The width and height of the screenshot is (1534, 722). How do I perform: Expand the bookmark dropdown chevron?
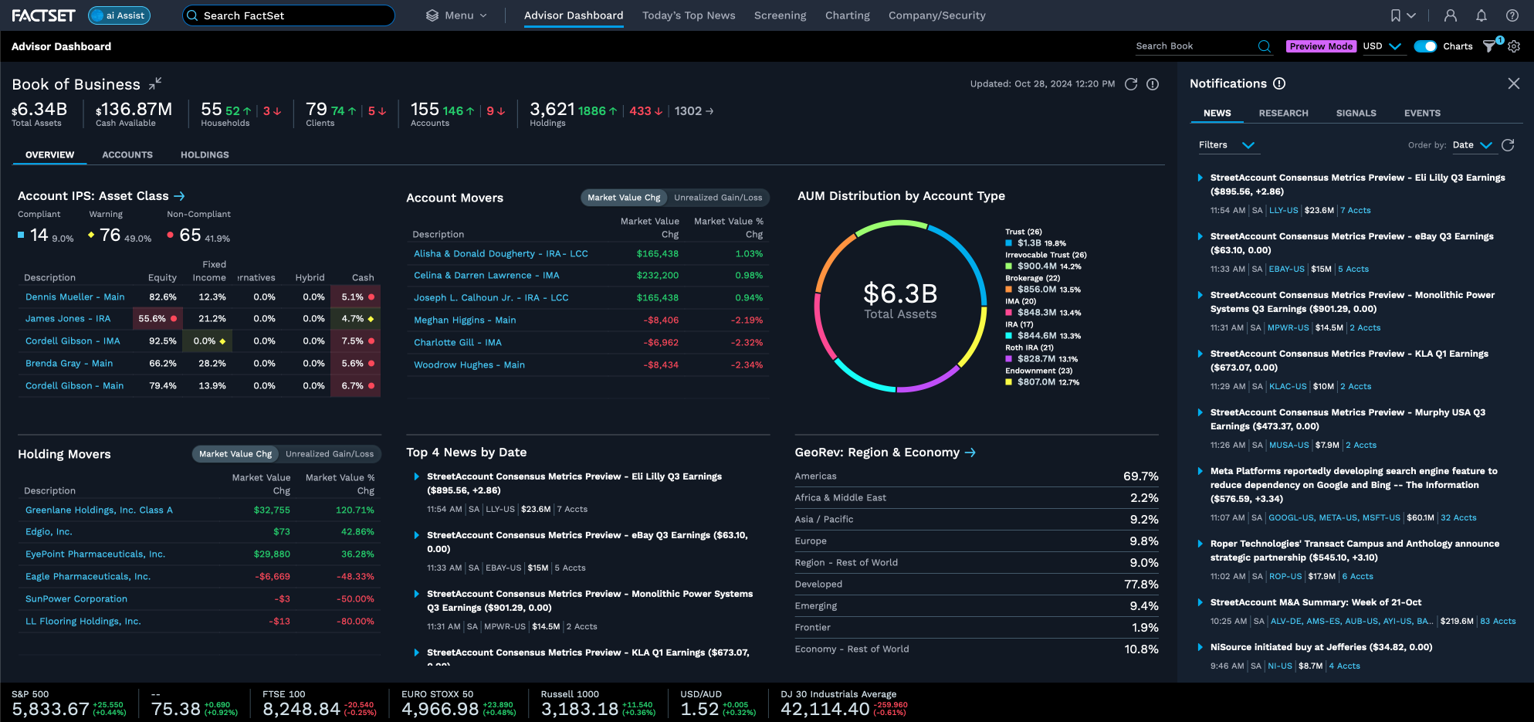coord(1411,15)
